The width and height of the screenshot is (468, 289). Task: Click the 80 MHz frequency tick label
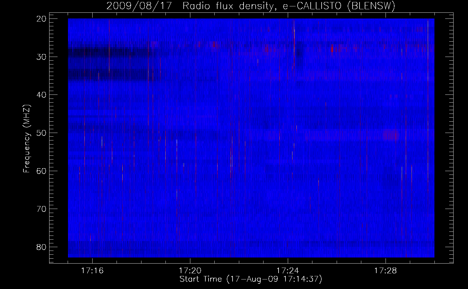click(x=42, y=247)
